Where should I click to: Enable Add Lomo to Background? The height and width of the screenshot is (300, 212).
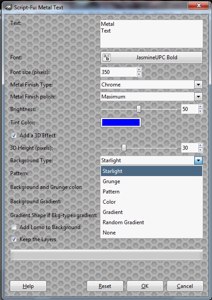pyautogui.click(x=14, y=227)
